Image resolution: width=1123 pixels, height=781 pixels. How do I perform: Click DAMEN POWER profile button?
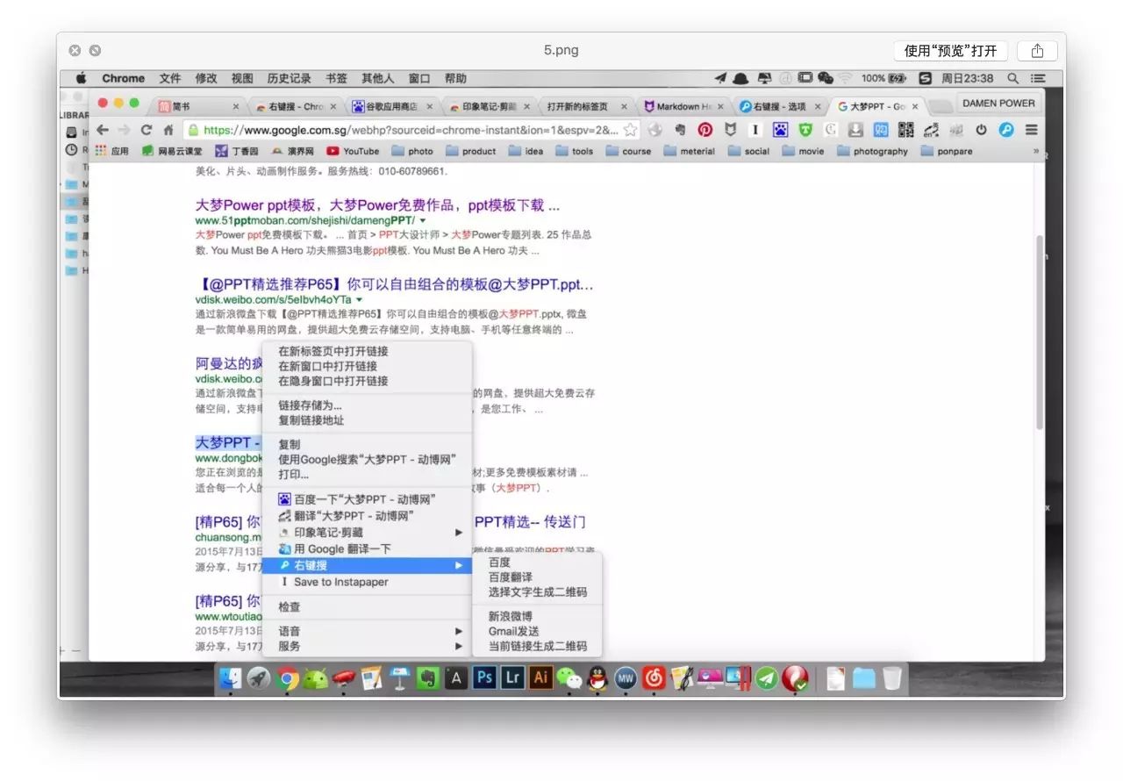click(998, 103)
